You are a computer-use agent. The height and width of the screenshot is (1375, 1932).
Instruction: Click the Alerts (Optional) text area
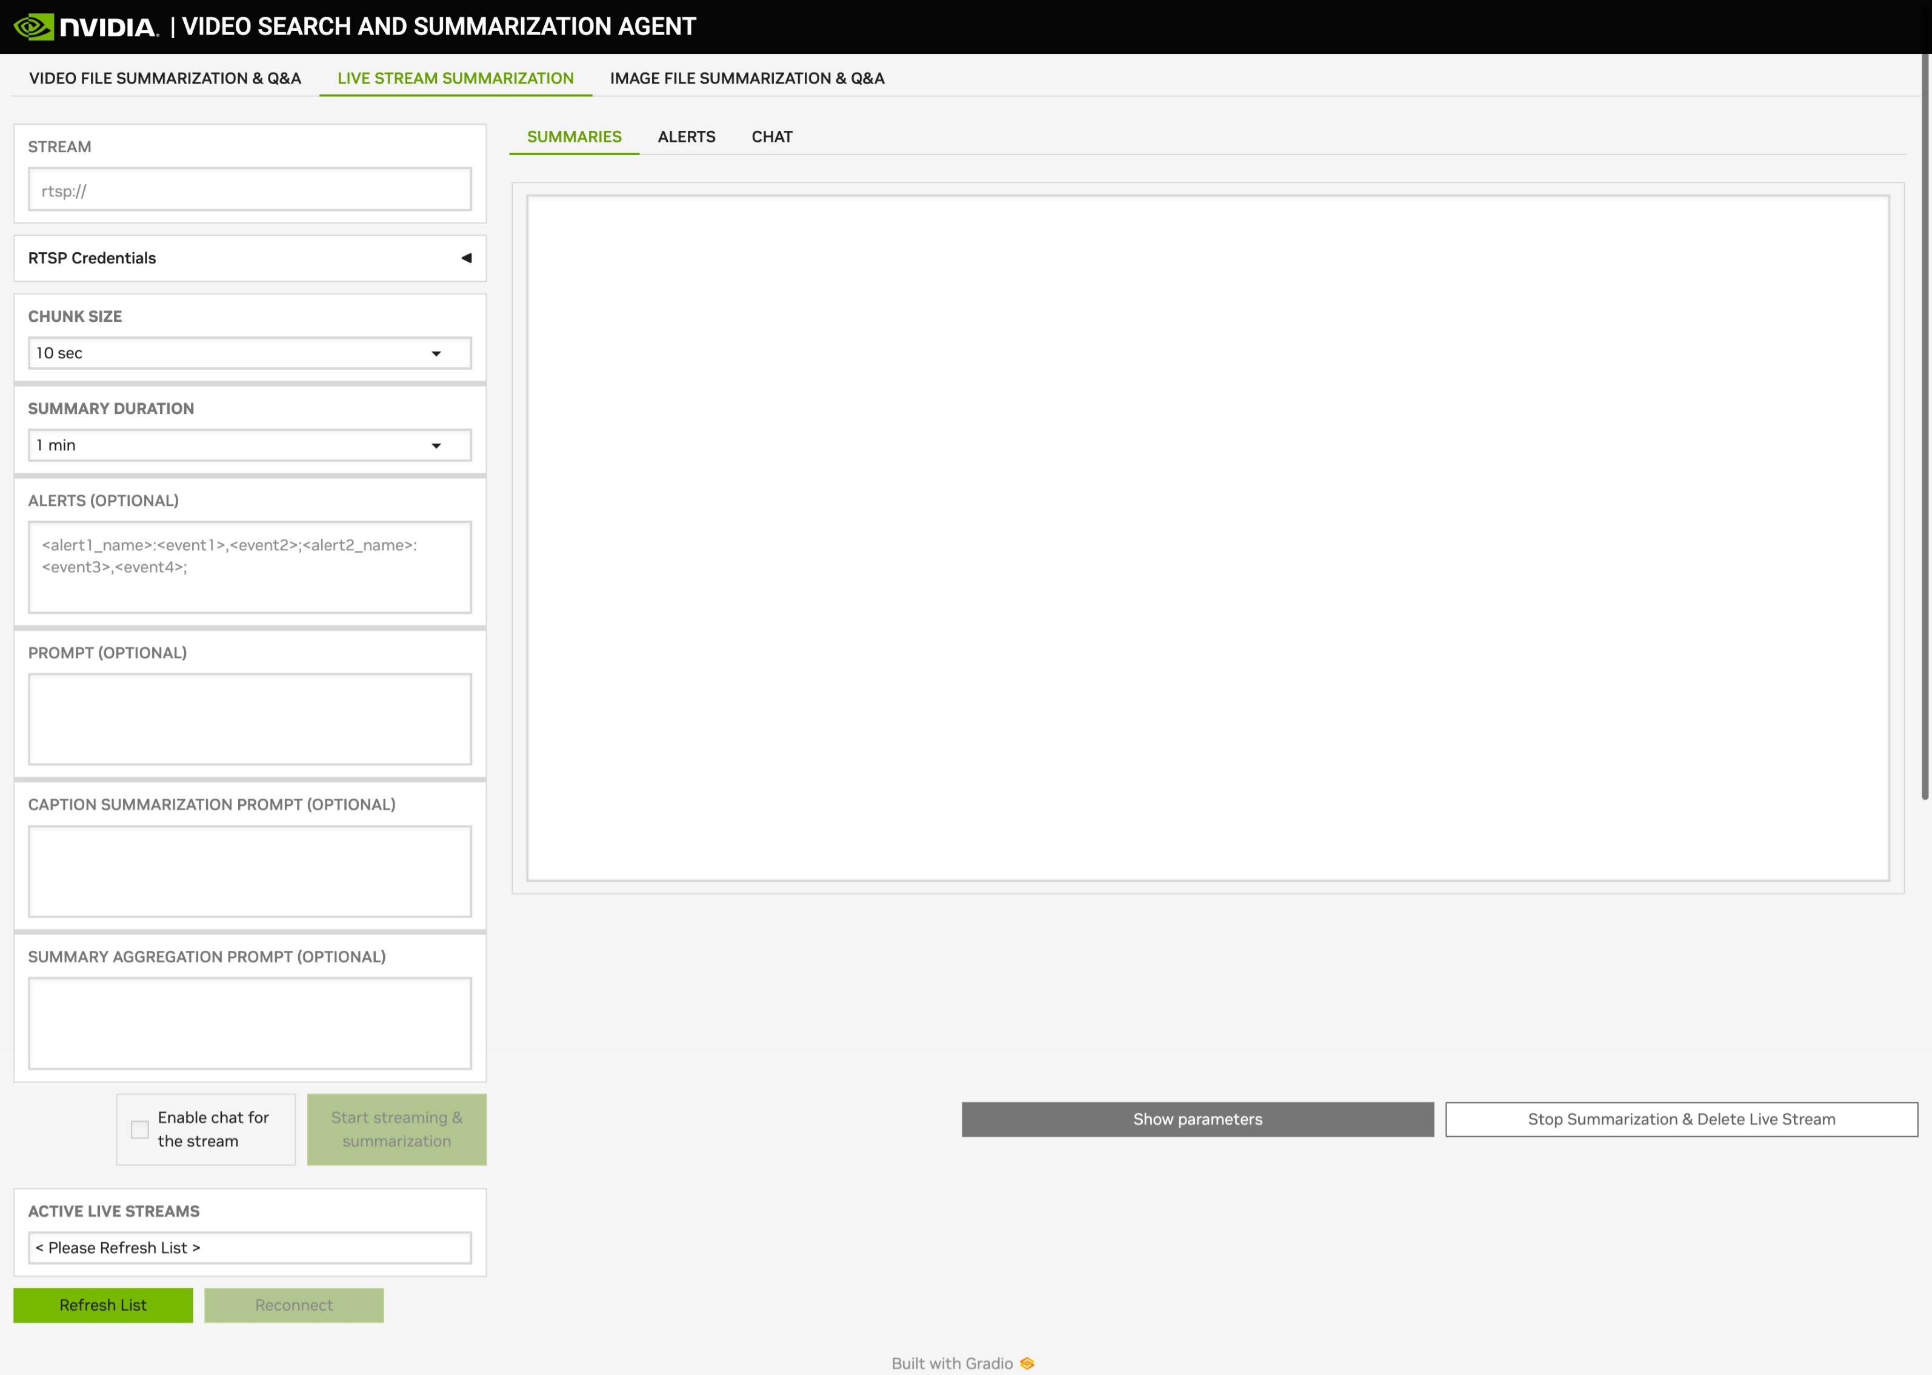click(x=250, y=567)
